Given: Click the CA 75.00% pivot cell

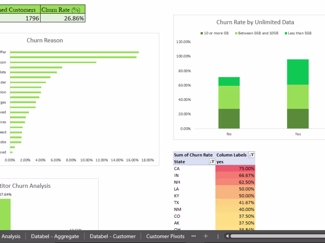Looking at the screenshot, I should click(235, 168).
